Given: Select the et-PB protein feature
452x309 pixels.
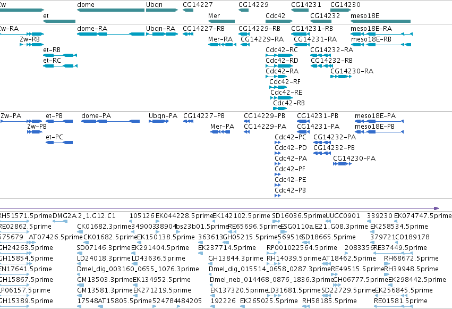Looking at the screenshot, I should pyautogui.click(x=59, y=121).
